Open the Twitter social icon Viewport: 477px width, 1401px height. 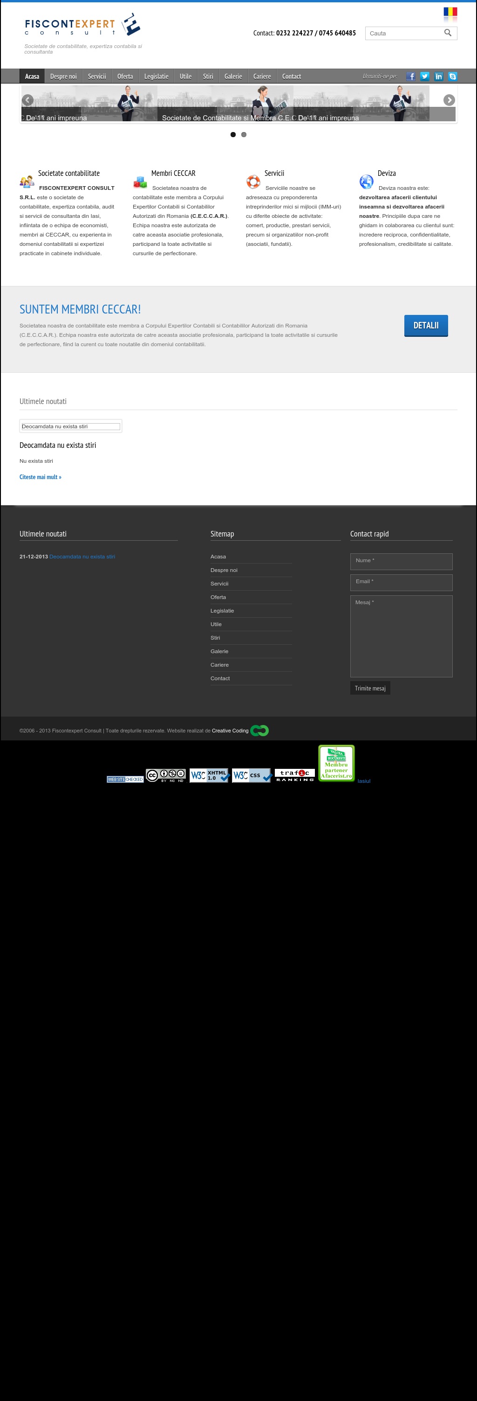(x=425, y=76)
